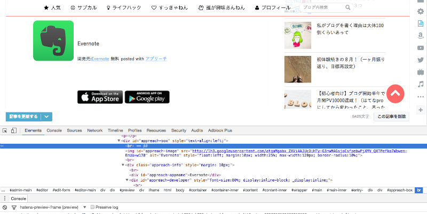Open the サブカル menu item

[84, 7]
